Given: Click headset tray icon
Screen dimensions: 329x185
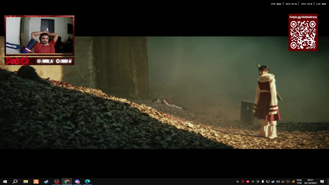Looking at the screenshot, I should (283, 182).
